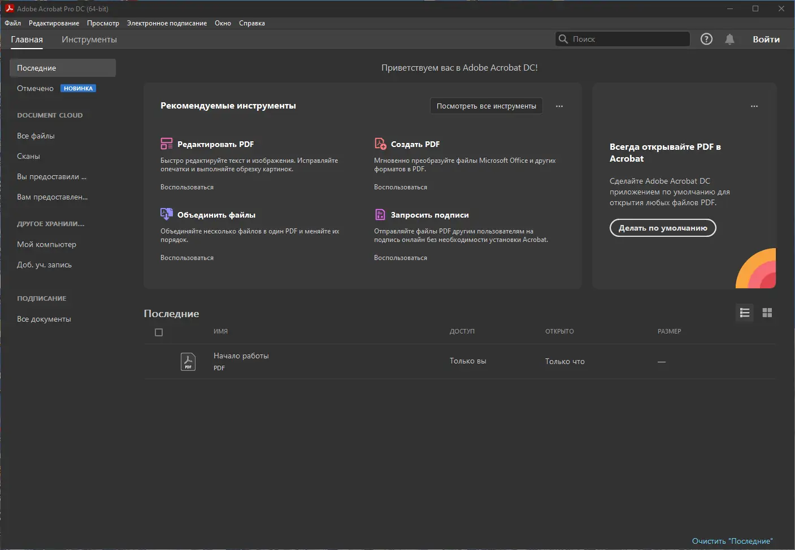Click the Edit PDF tool icon
The width and height of the screenshot is (795, 550).
click(x=167, y=144)
